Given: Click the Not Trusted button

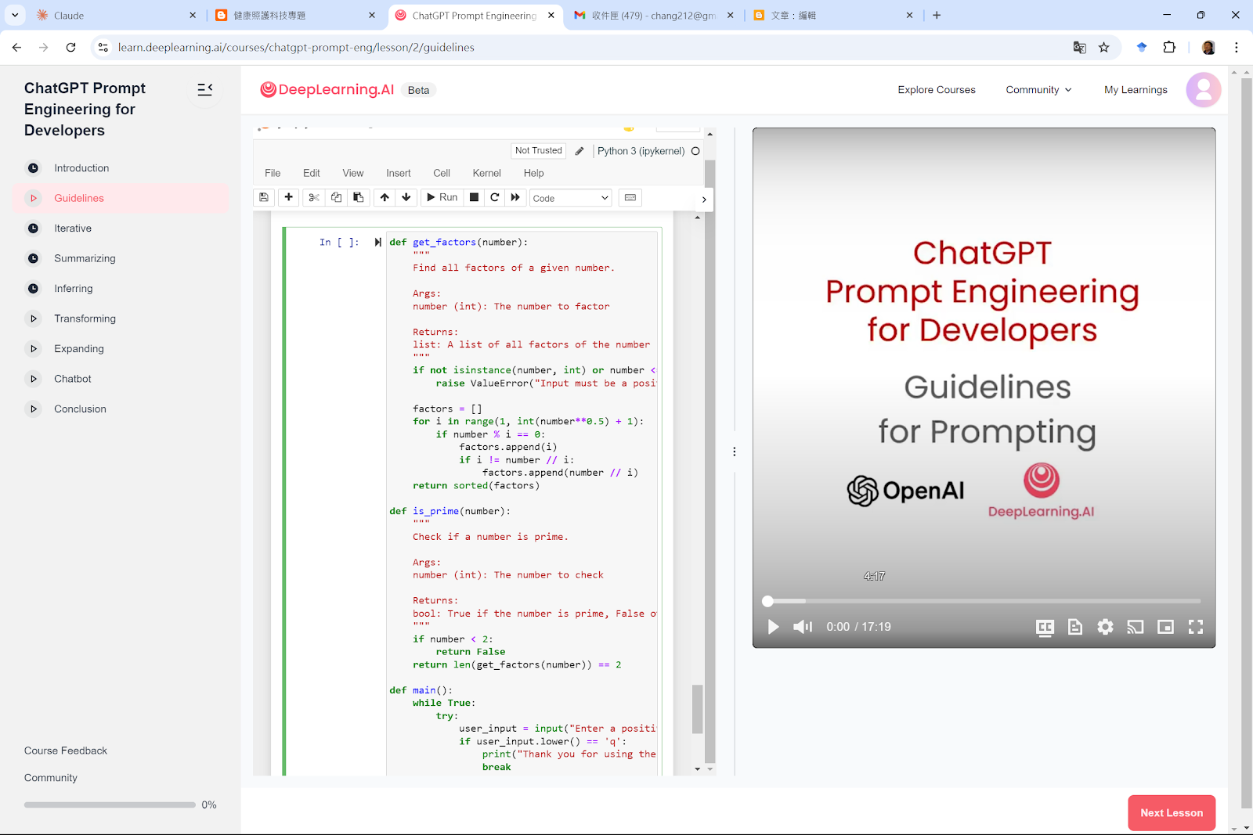Looking at the screenshot, I should click(539, 151).
